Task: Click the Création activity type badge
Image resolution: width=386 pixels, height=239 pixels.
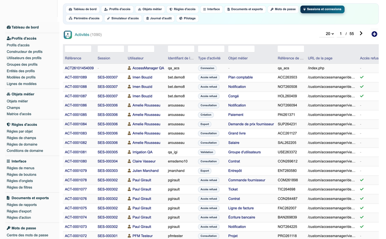Action: [206, 115]
